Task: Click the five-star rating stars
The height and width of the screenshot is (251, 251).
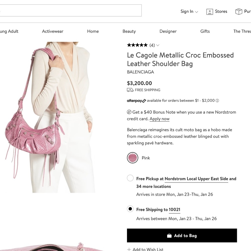Action: (x=137, y=45)
